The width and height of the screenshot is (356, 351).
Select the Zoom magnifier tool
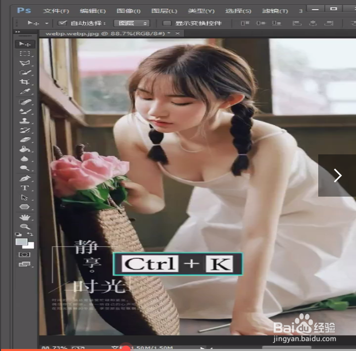click(25, 226)
